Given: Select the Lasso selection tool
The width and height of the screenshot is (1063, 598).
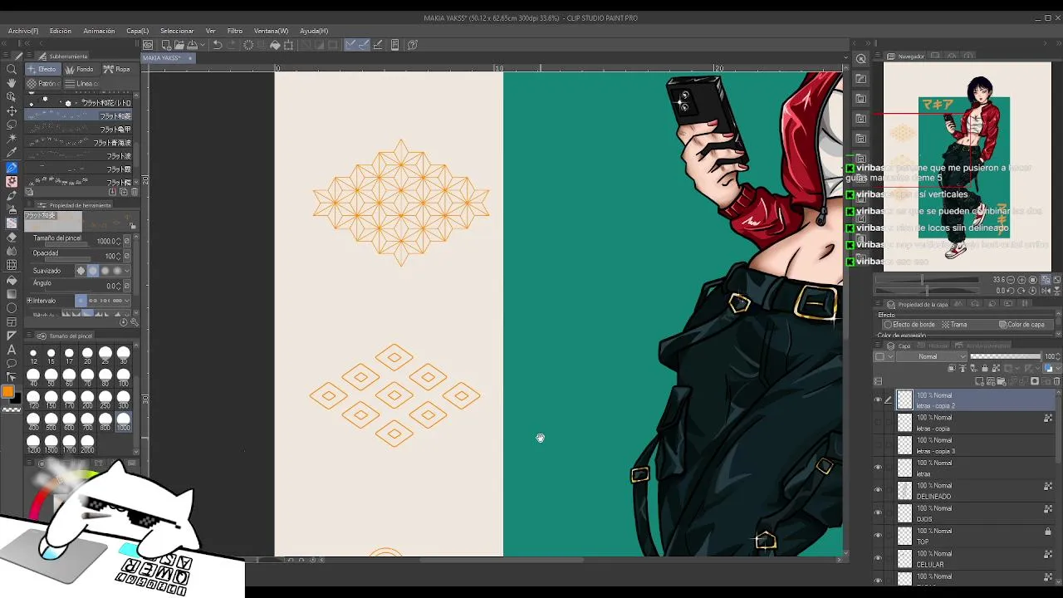Looking at the screenshot, I should pyautogui.click(x=12, y=125).
